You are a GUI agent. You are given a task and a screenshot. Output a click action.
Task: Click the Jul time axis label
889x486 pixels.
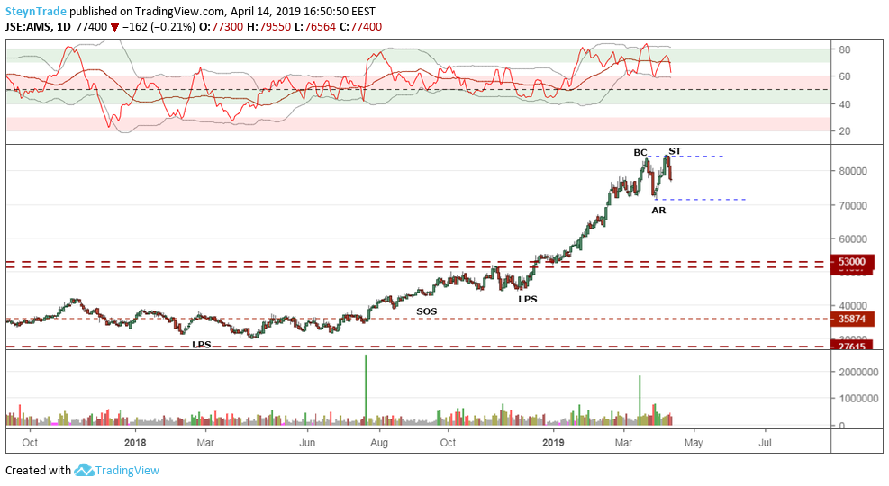point(765,443)
